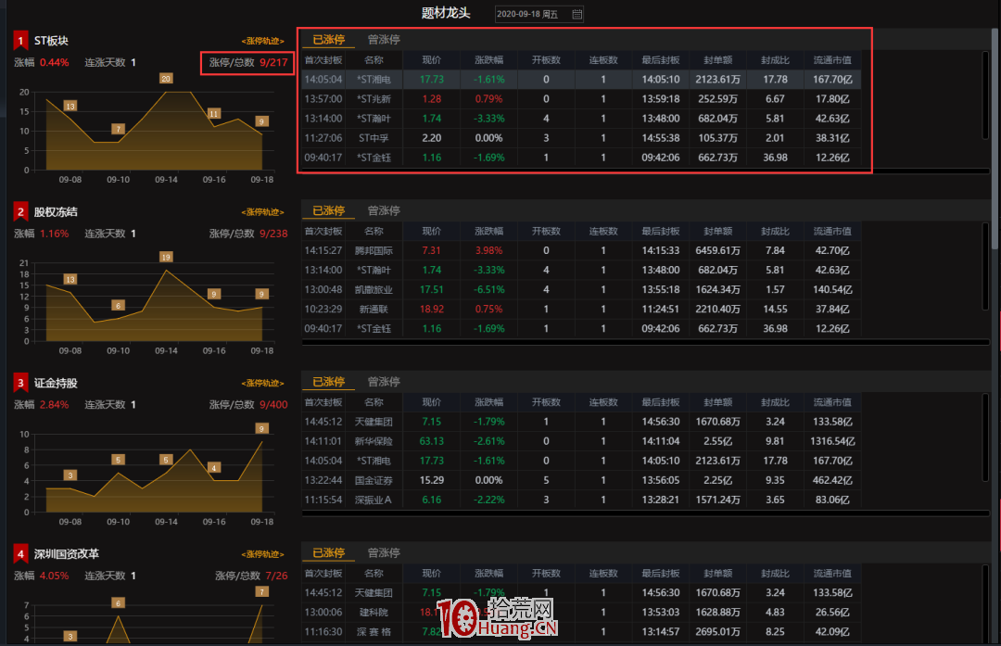
Task: Open the 涨停轨迹 link for 深圳国资改革
Action: click(x=262, y=554)
